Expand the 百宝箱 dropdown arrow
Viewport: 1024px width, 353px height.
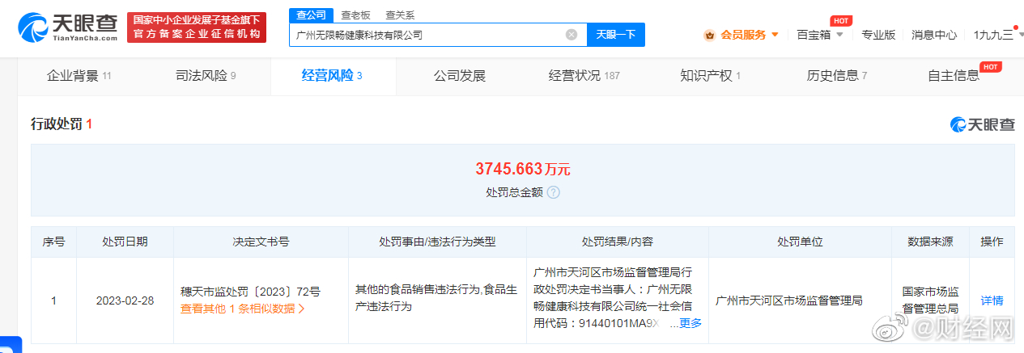click(x=839, y=35)
